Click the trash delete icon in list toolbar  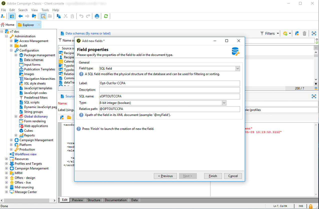pyautogui.click(x=304, y=33)
